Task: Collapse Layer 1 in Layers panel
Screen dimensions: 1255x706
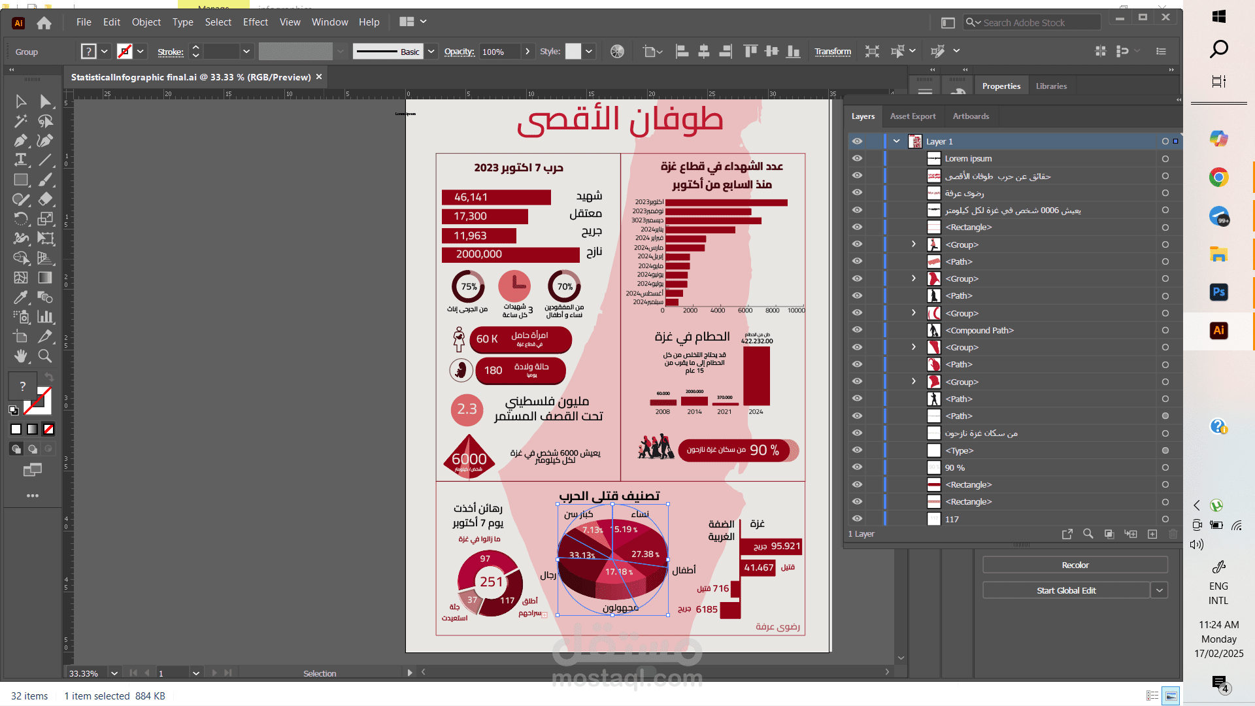Action: pyautogui.click(x=897, y=141)
